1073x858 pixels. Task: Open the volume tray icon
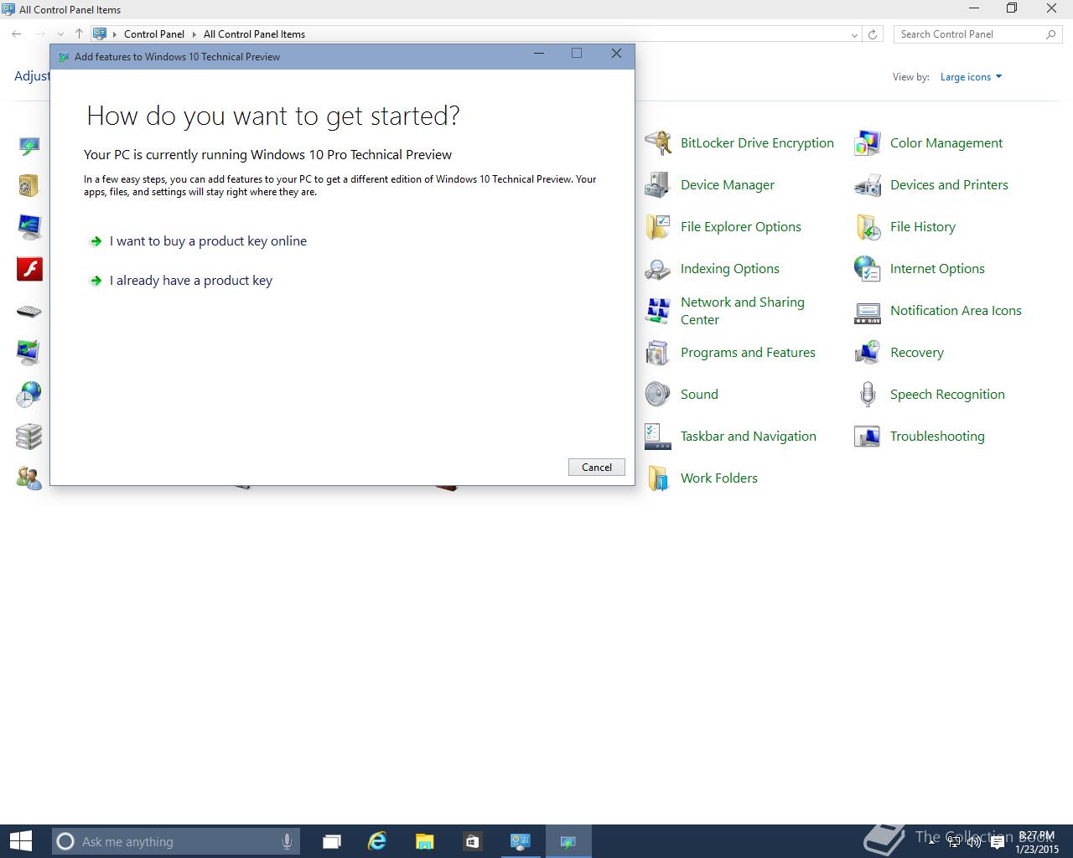pos(974,841)
